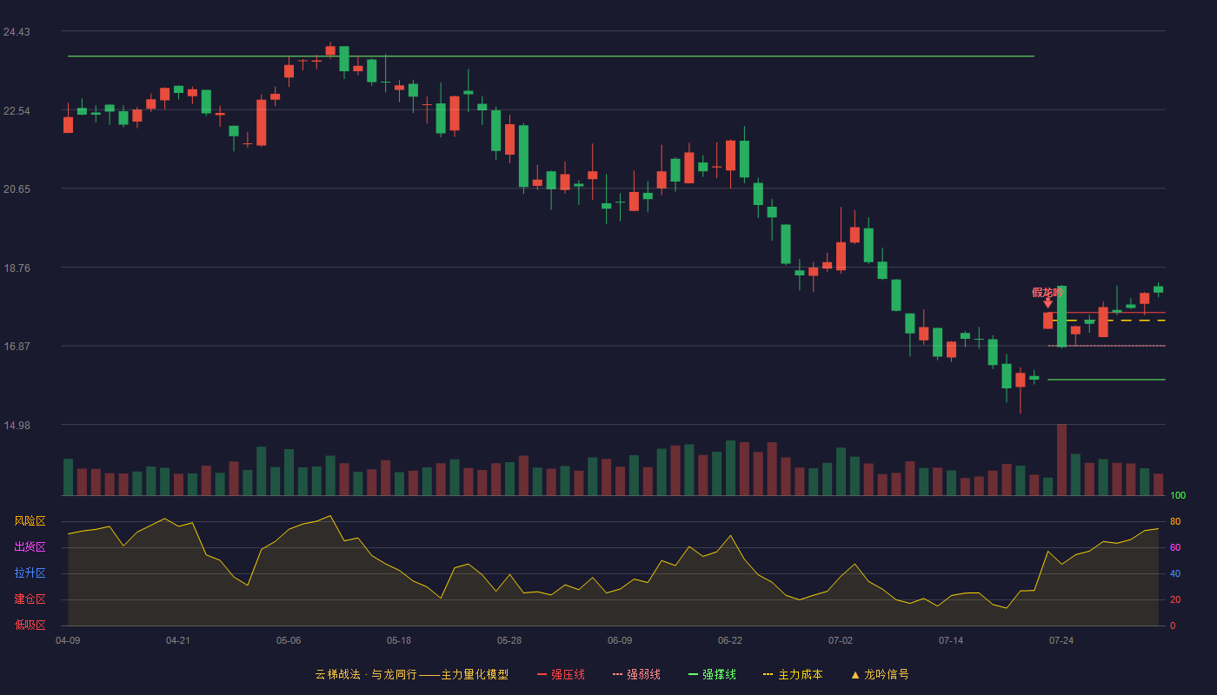Click the 07-14 date label
Image resolution: width=1217 pixels, height=695 pixels.
(x=951, y=640)
